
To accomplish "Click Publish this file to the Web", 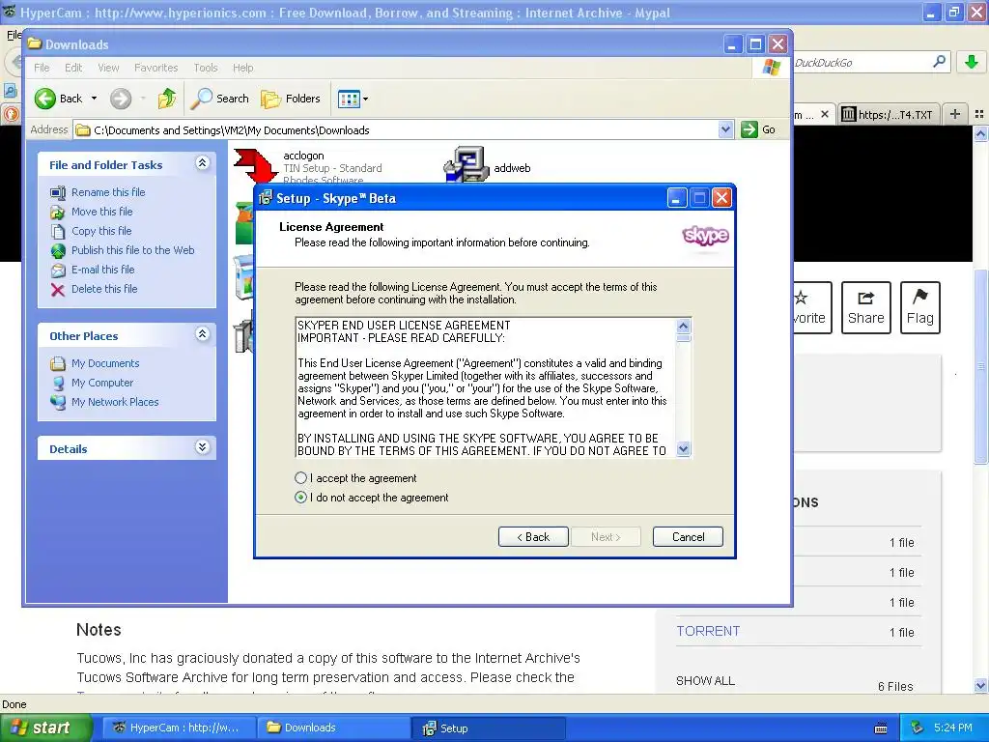I will (x=133, y=250).
